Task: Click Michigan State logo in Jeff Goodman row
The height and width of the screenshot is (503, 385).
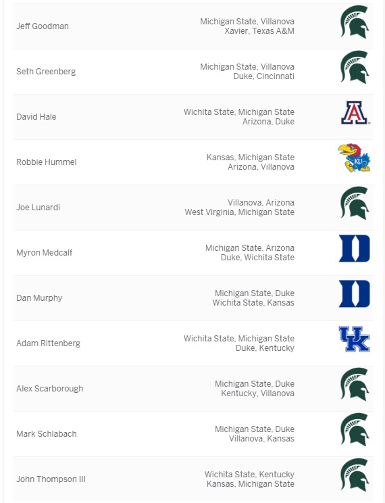Action: (355, 22)
